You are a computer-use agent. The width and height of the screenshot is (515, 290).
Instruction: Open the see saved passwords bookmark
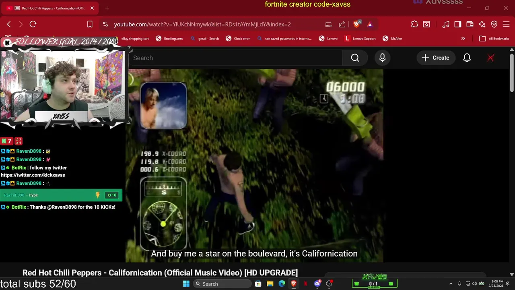point(284,39)
